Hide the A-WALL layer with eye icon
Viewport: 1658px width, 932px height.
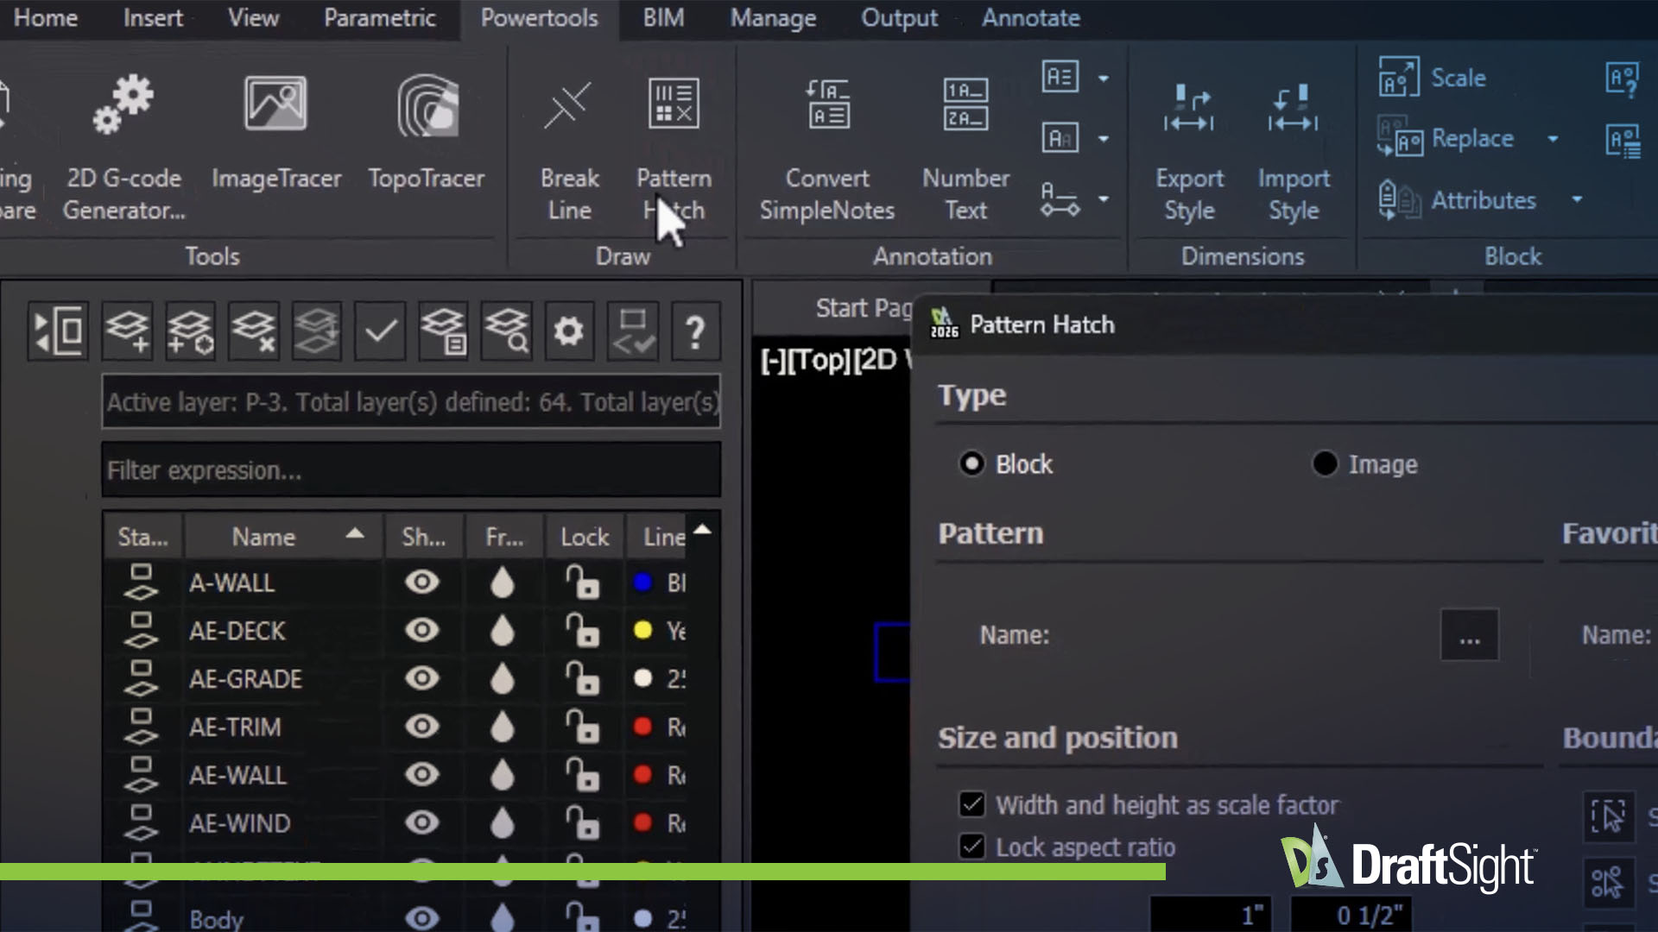[x=422, y=582]
